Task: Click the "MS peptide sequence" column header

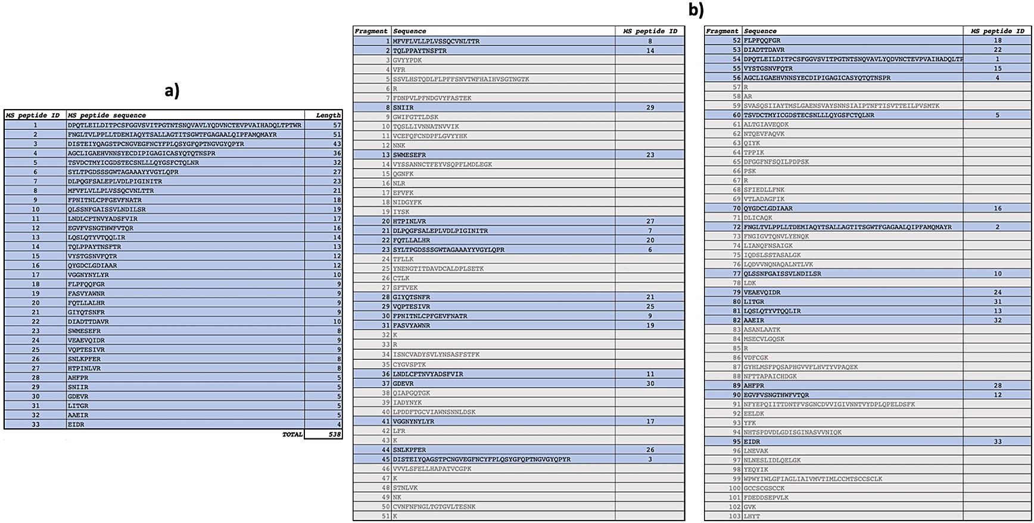Action: tap(107, 116)
